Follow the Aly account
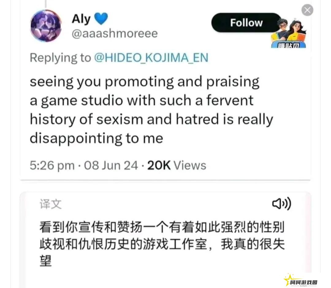This screenshot has height=288, width=331. pos(246,23)
